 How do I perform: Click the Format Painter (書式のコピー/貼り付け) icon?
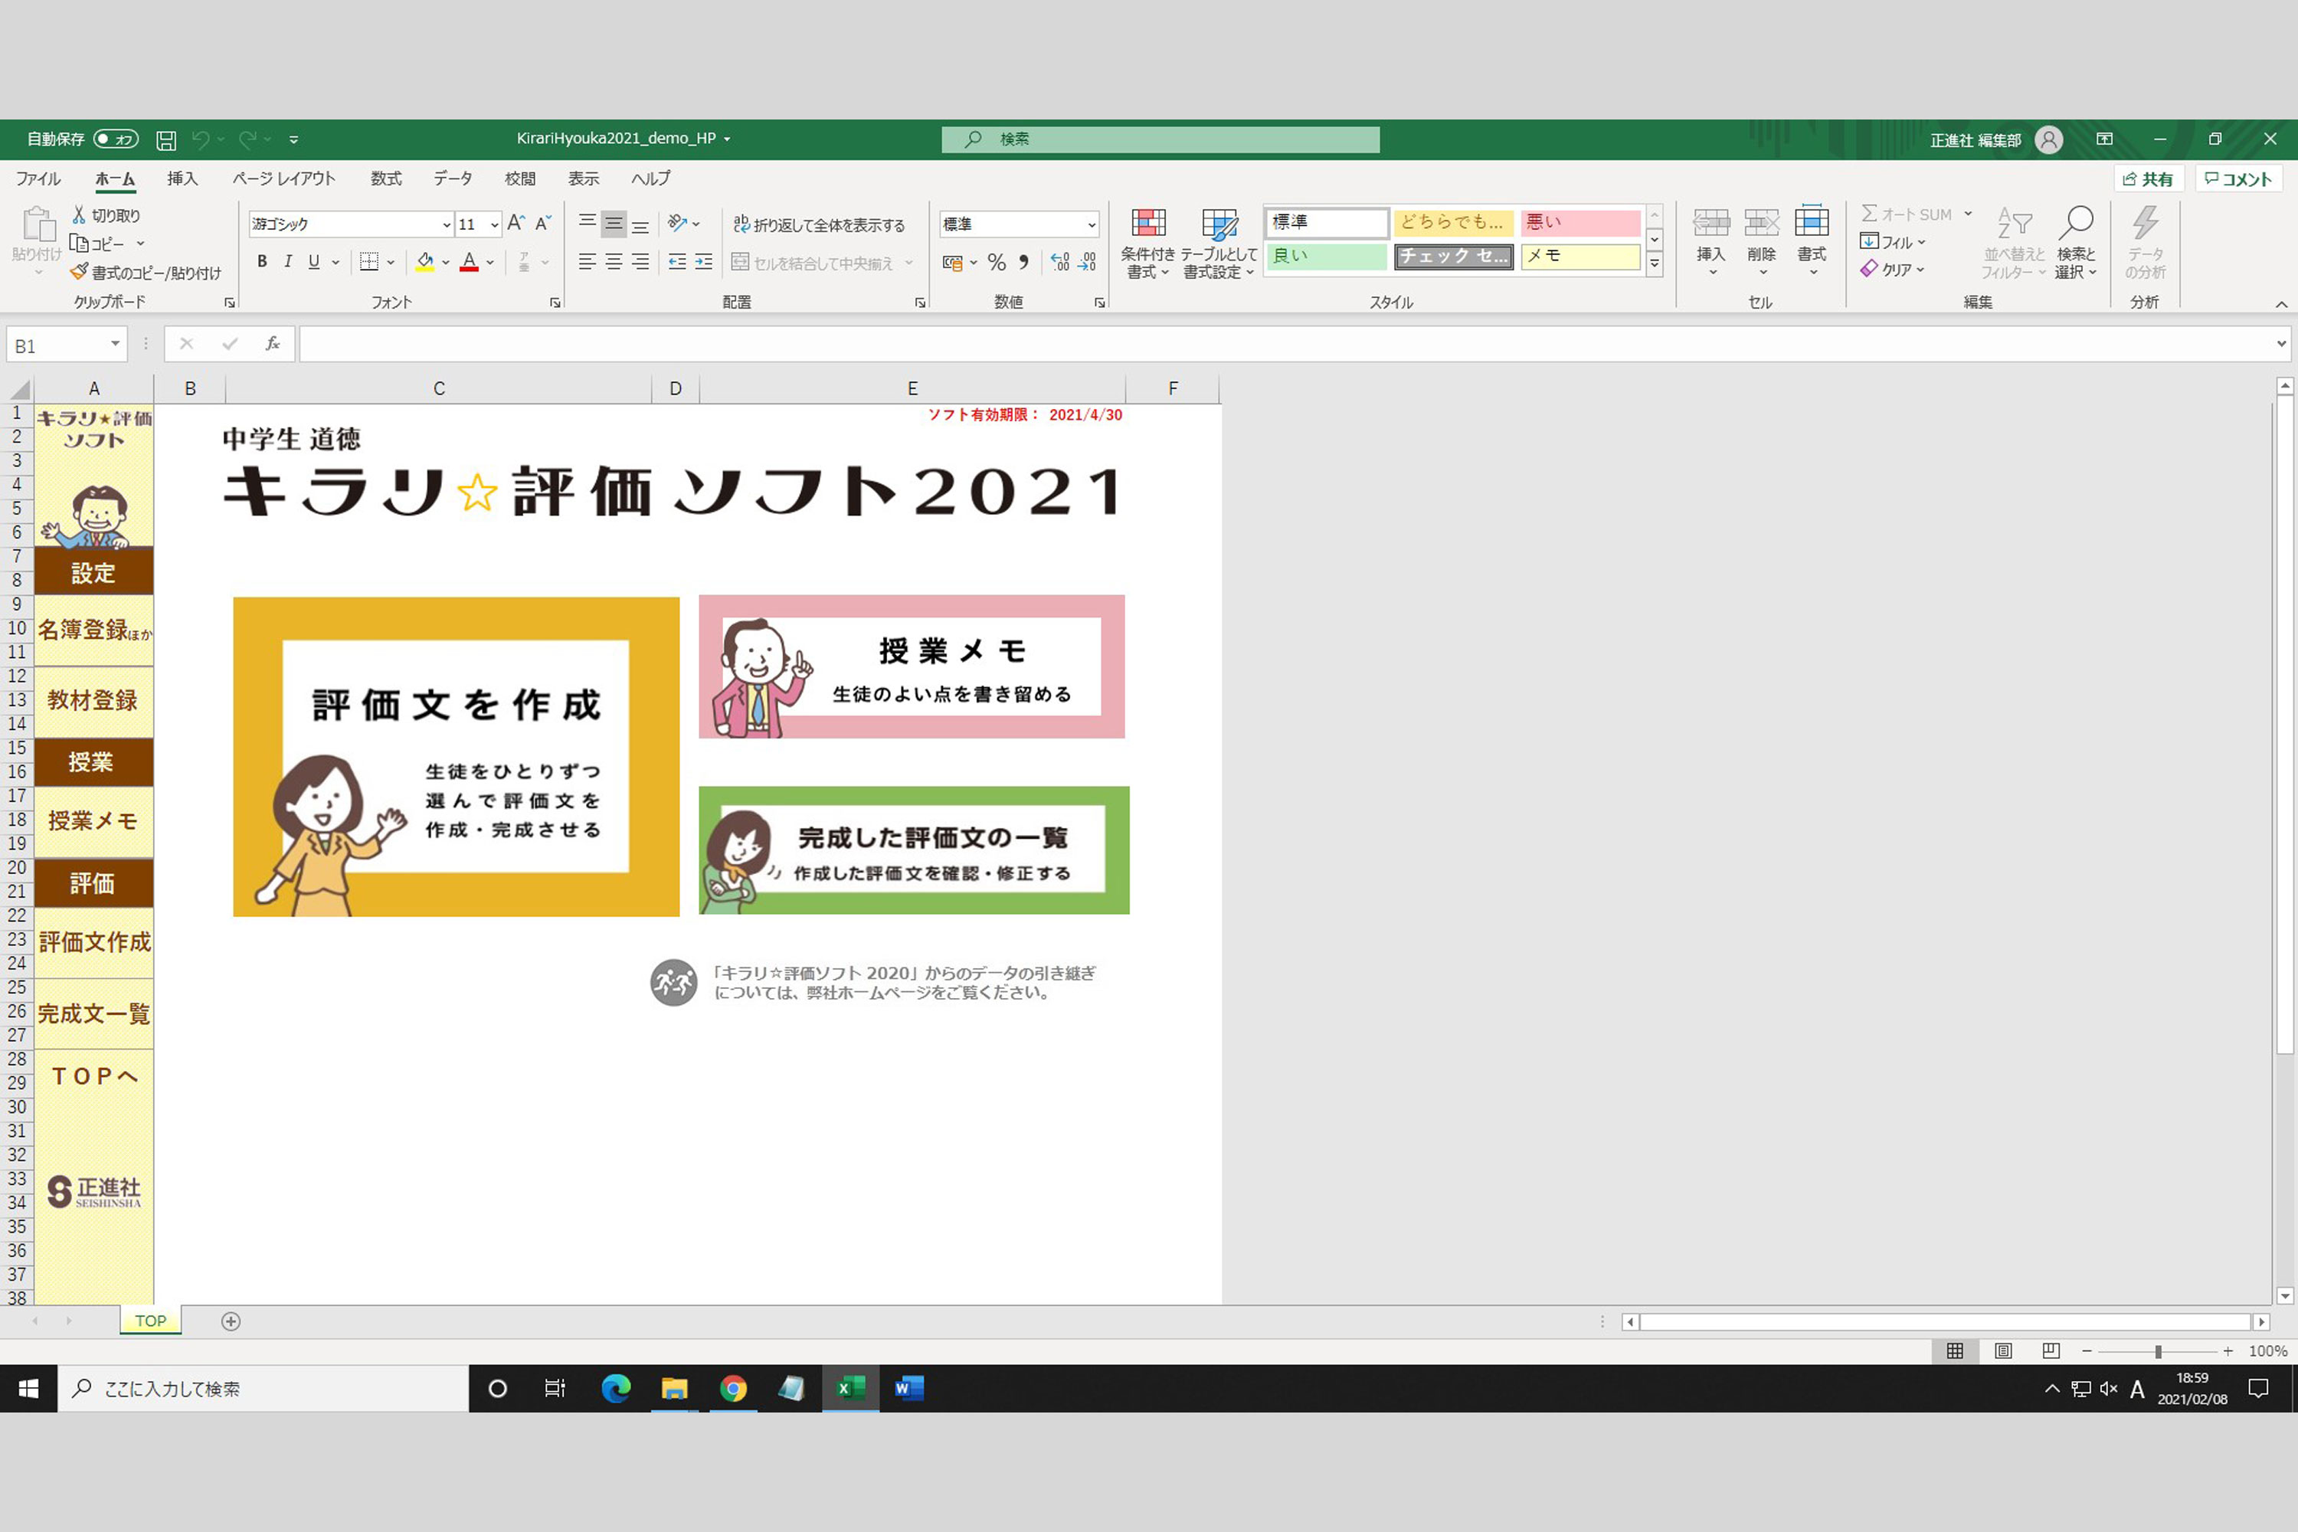pyautogui.click(x=79, y=272)
